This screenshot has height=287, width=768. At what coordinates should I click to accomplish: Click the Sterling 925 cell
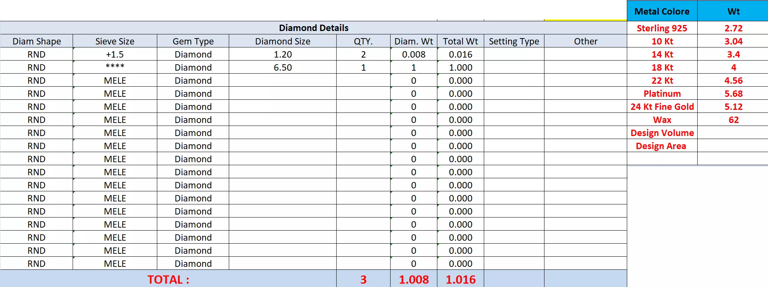pos(662,28)
